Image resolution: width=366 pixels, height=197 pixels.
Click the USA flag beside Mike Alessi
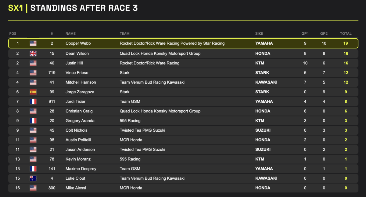coord(33,188)
